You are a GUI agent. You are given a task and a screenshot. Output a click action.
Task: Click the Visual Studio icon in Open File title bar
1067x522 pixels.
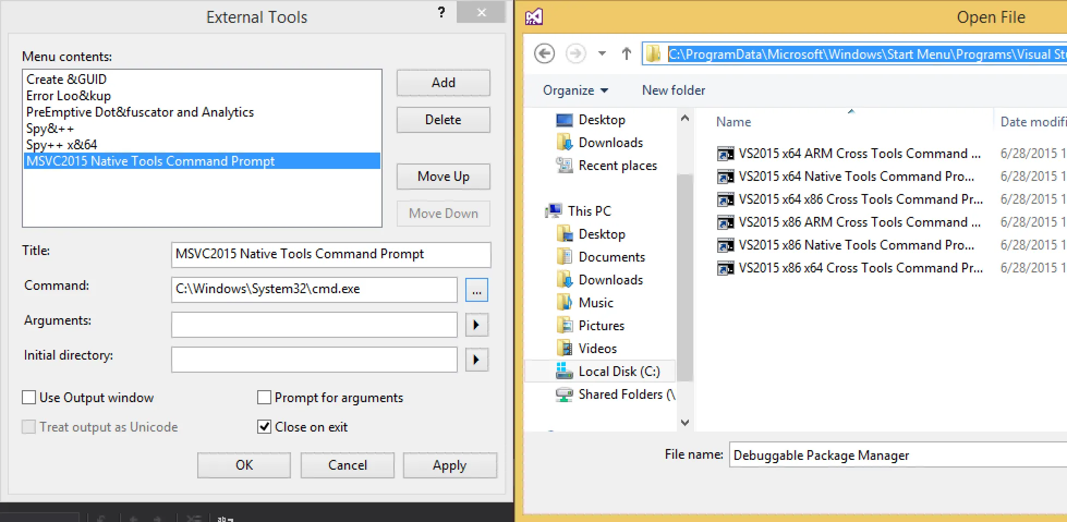[x=534, y=17]
